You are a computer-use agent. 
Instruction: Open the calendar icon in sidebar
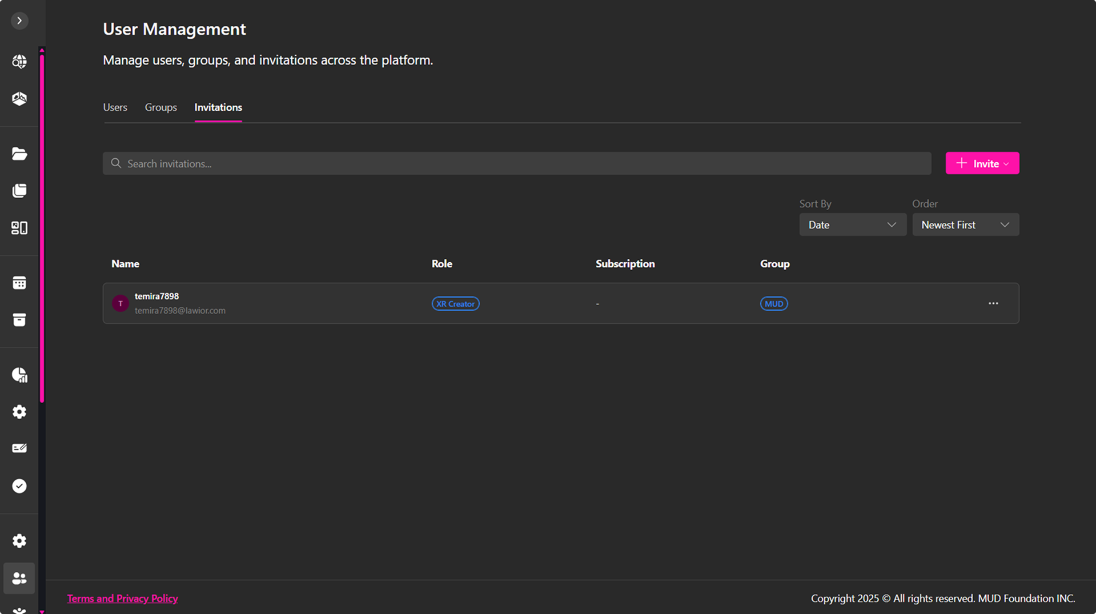coord(19,283)
